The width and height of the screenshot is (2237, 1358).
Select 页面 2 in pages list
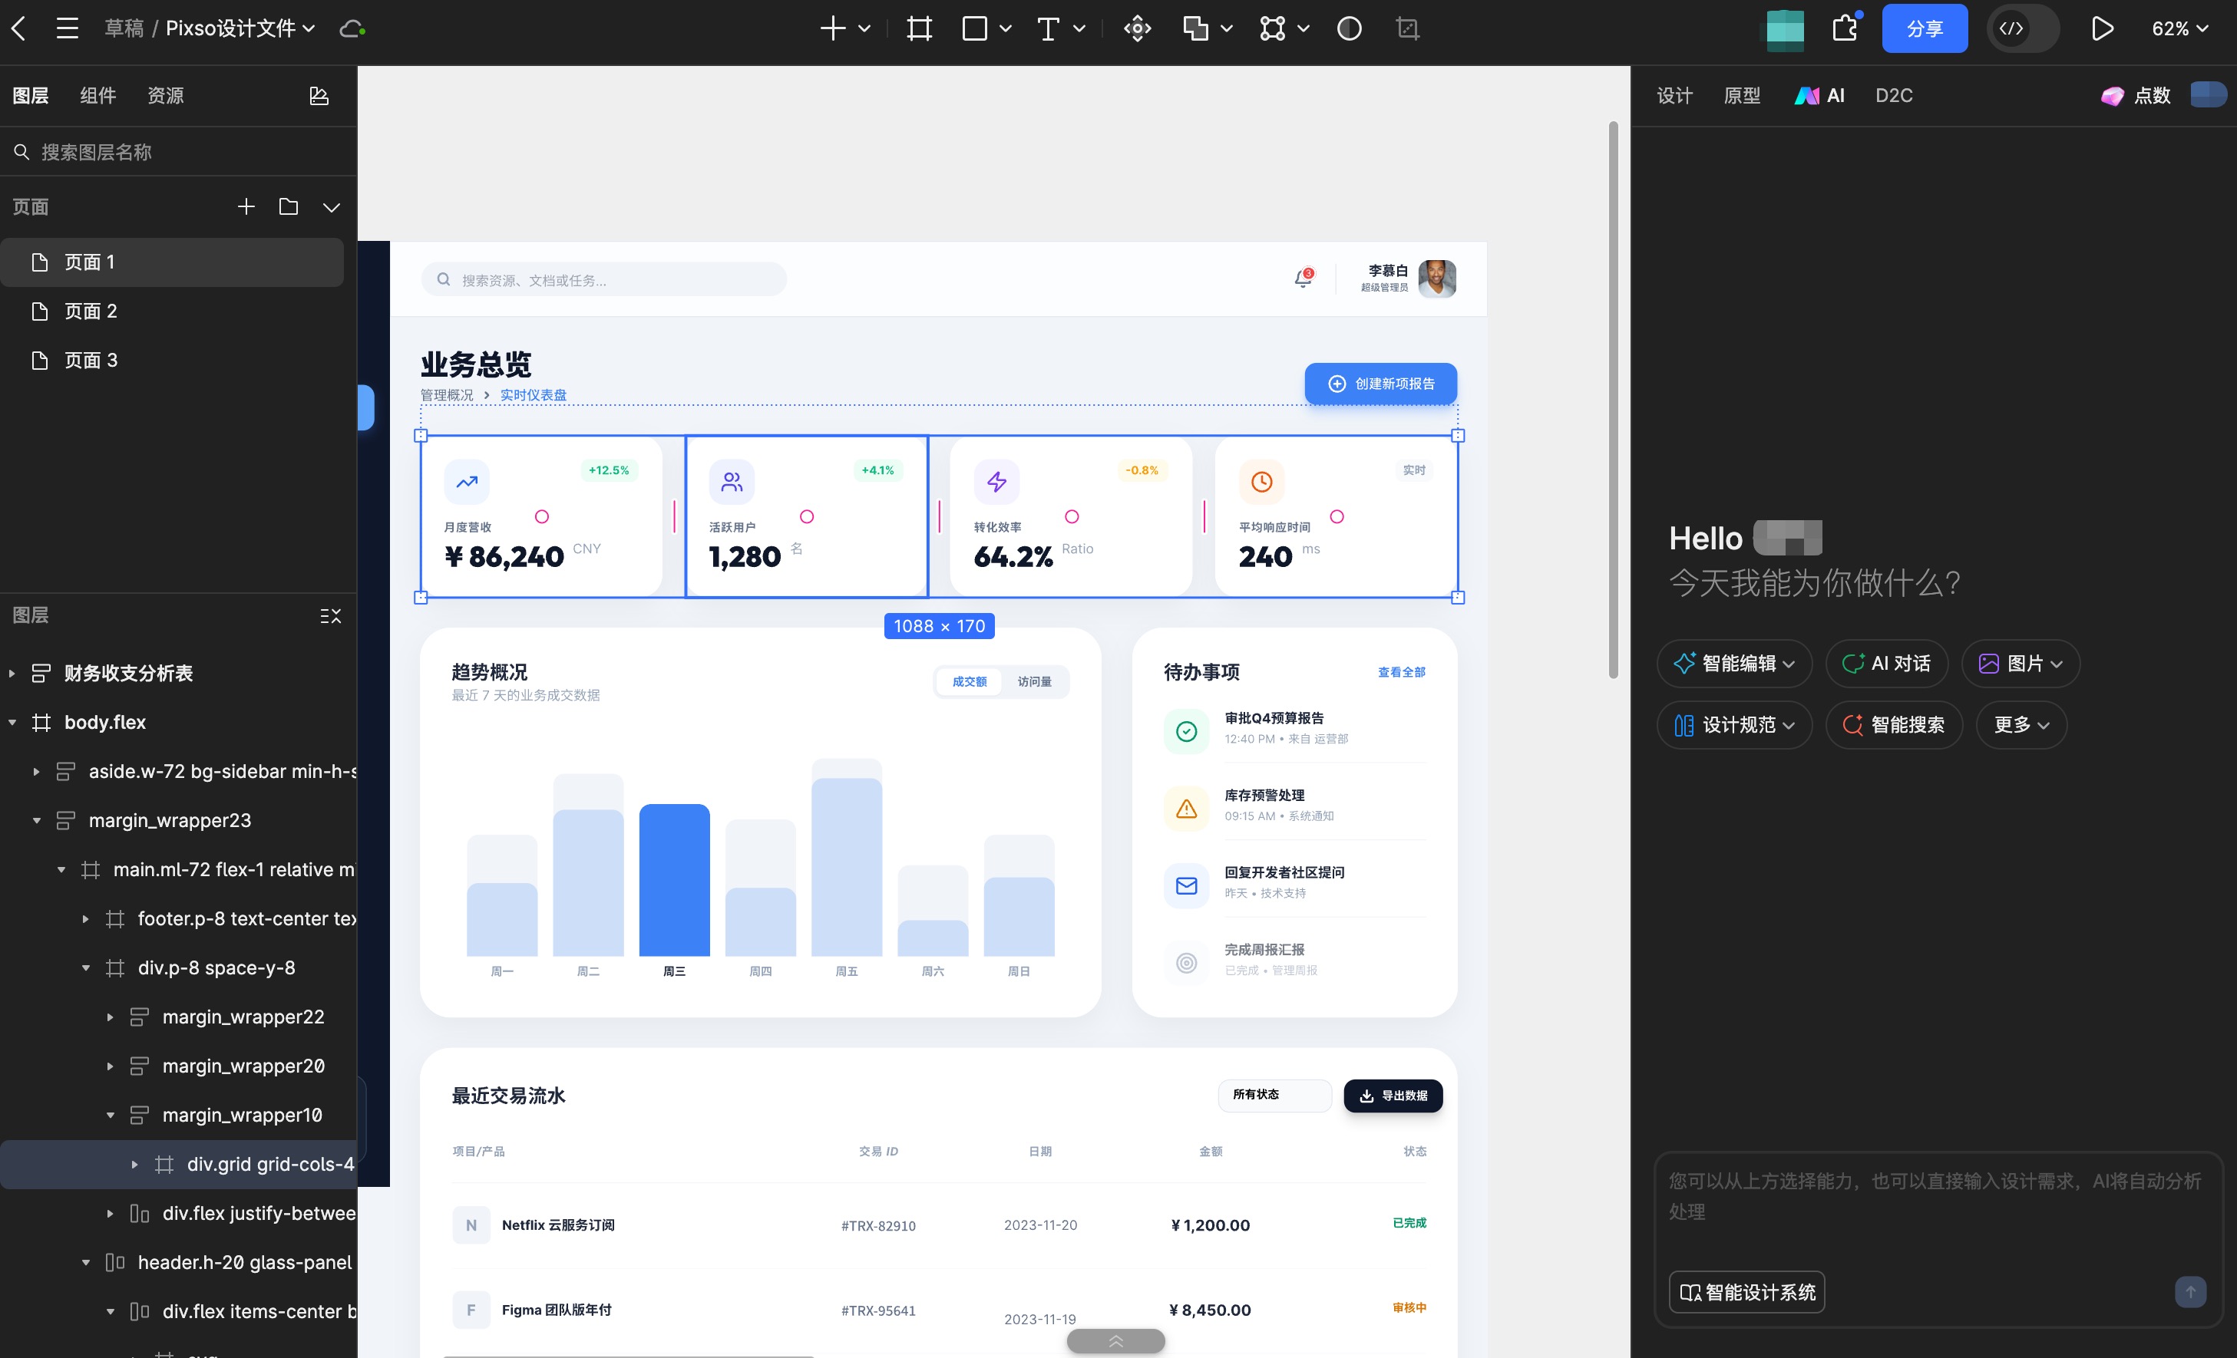coord(173,311)
